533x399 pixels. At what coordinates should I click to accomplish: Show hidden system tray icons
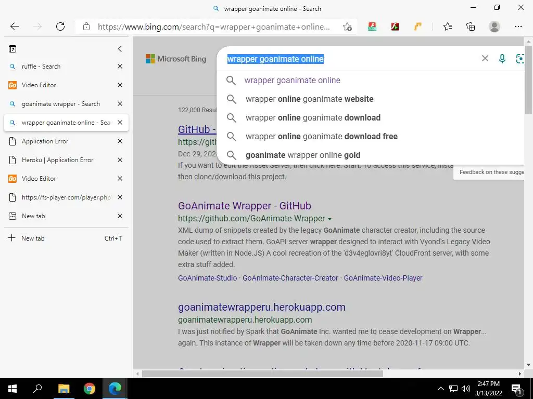tap(440, 389)
